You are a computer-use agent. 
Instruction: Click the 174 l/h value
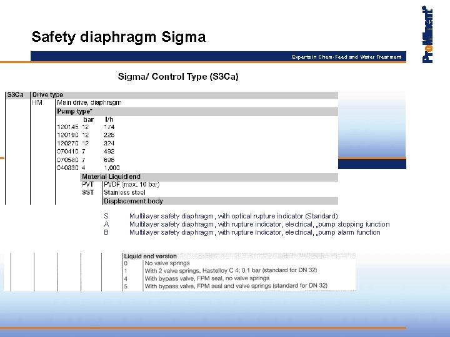(109, 127)
